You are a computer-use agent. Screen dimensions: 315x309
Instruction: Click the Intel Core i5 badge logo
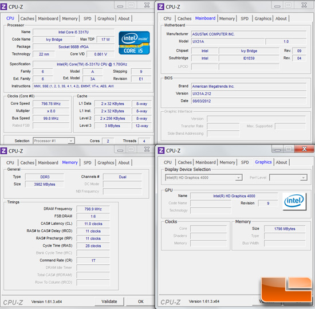[x=134, y=43]
